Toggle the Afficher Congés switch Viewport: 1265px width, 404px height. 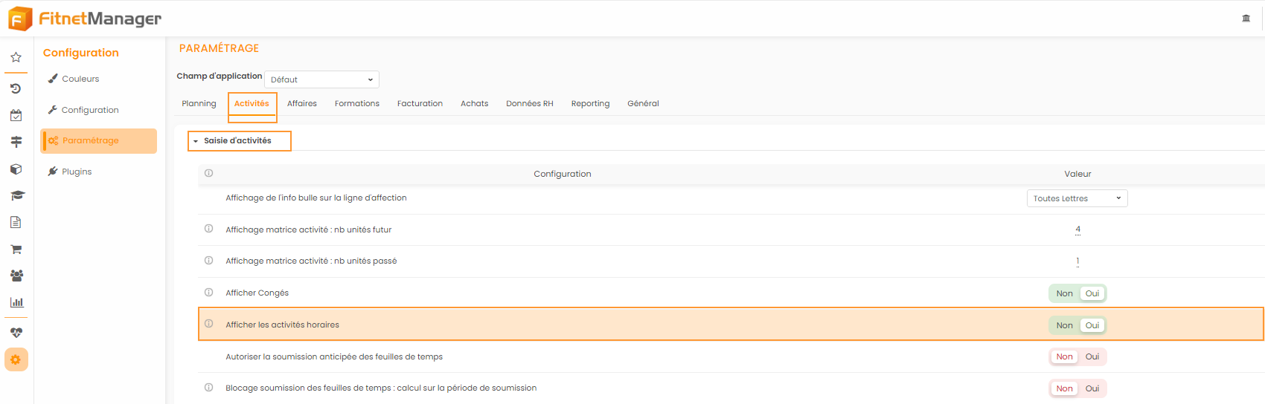(1077, 293)
